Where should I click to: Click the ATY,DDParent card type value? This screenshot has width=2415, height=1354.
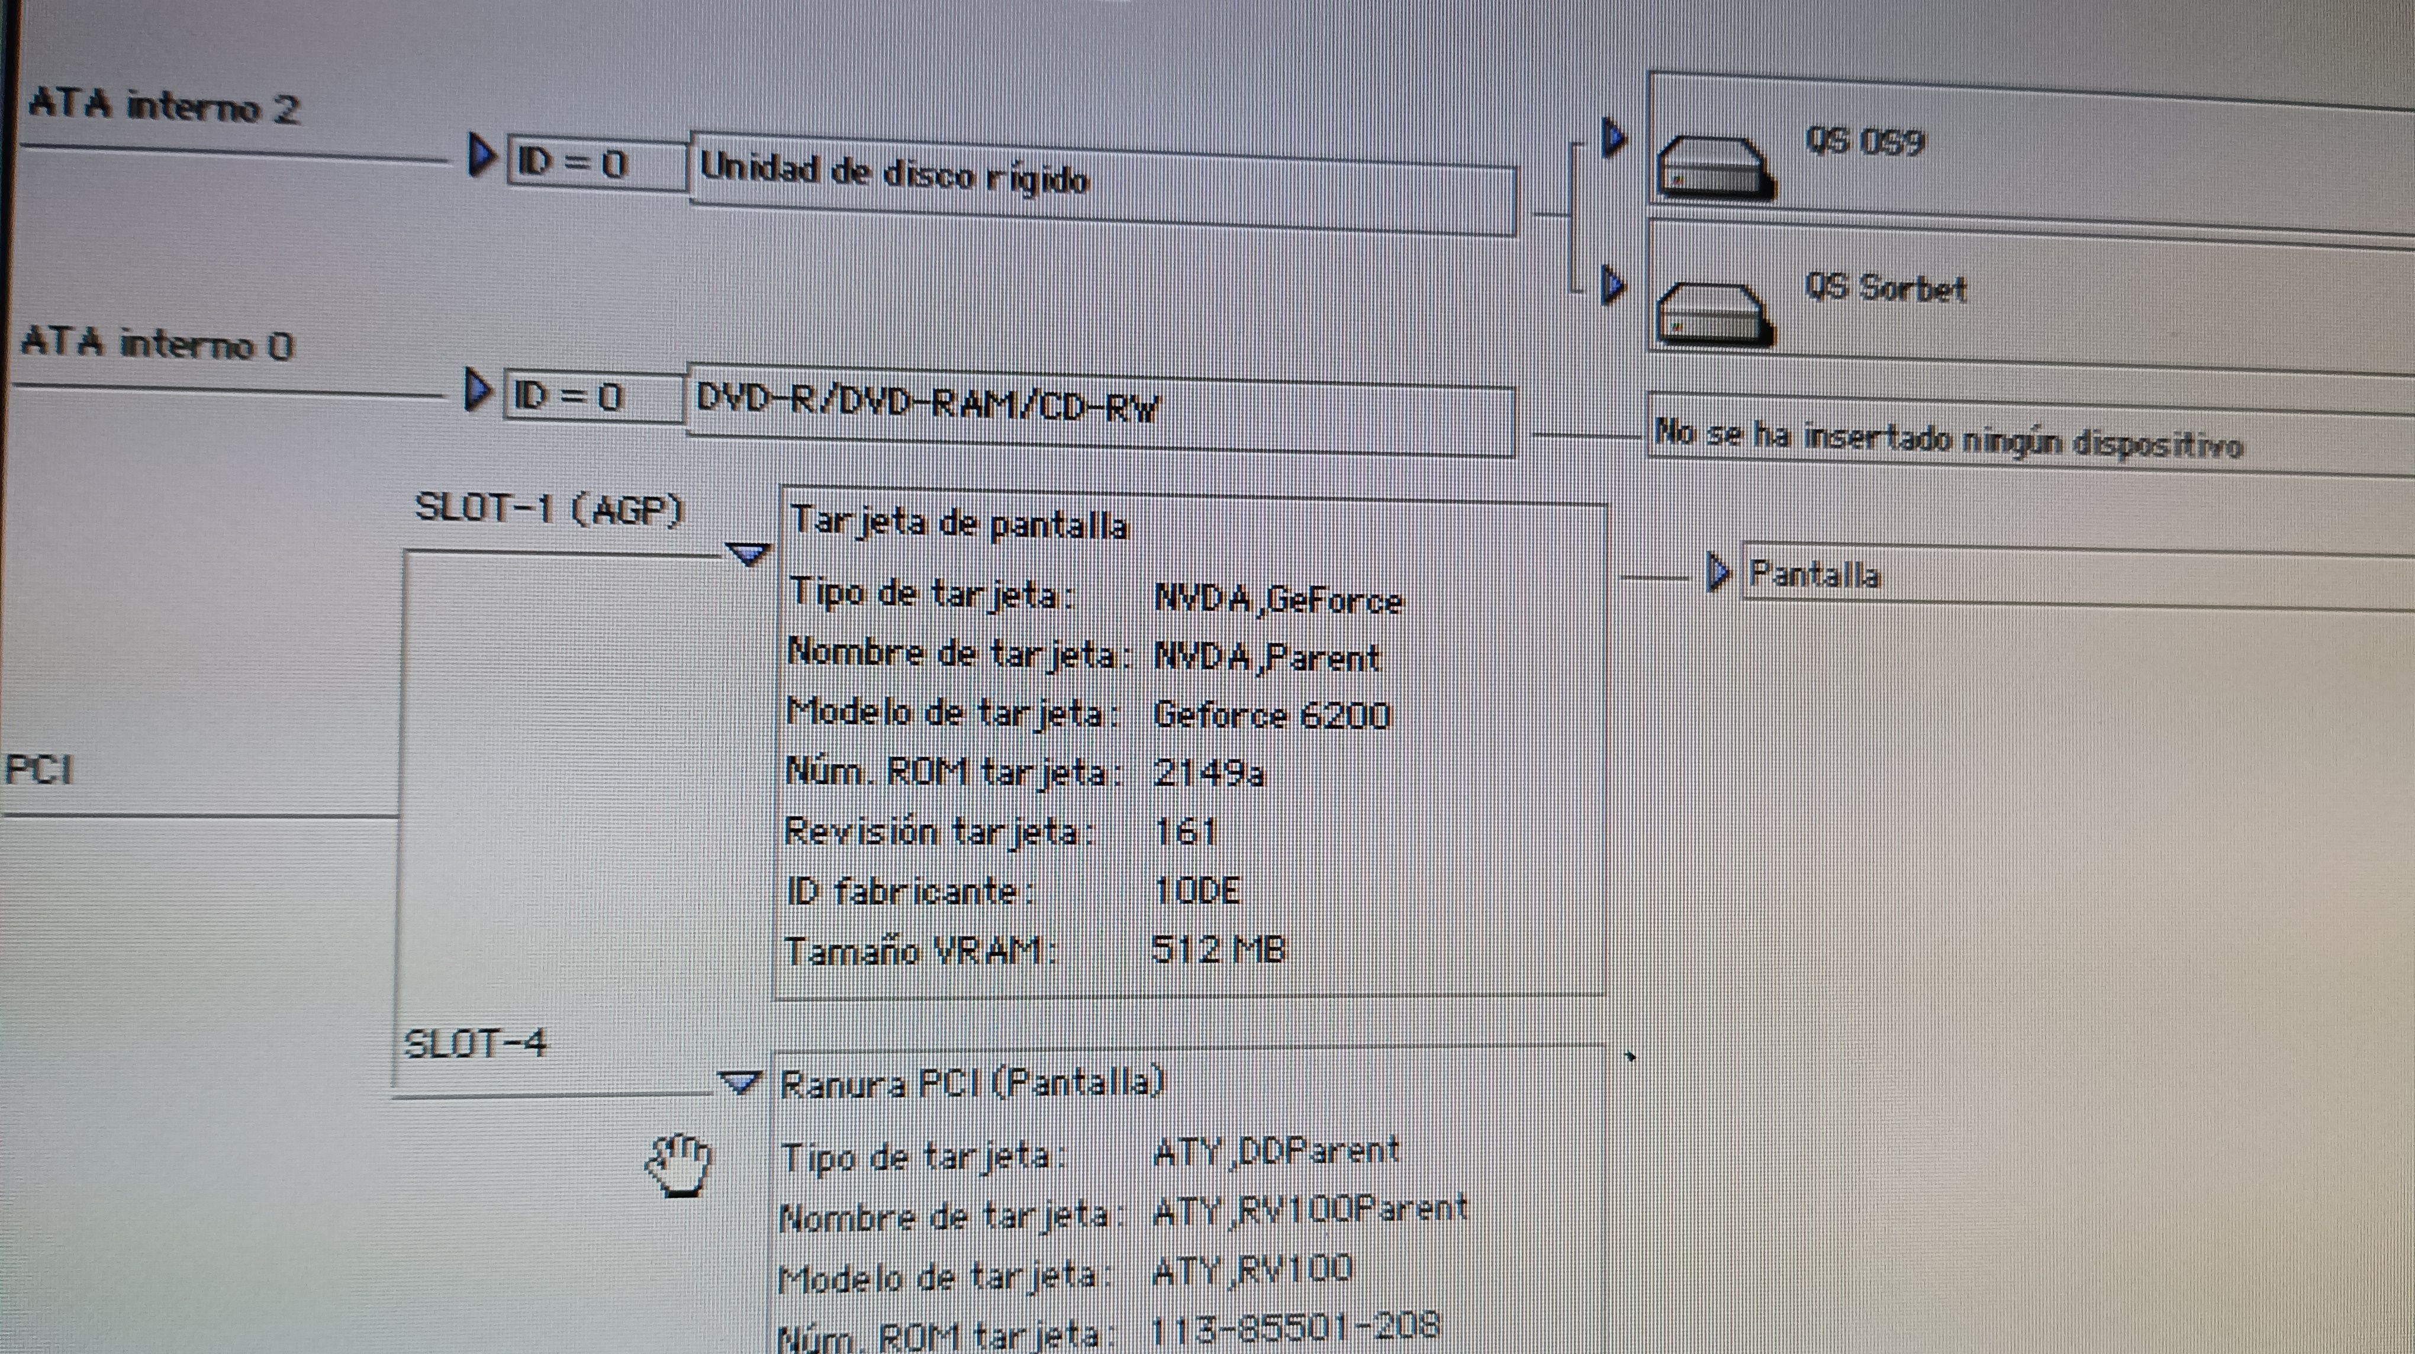[1276, 1150]
